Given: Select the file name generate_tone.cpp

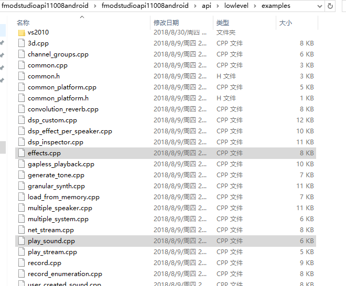Looking at the screenshot, I should pos(56,175).
